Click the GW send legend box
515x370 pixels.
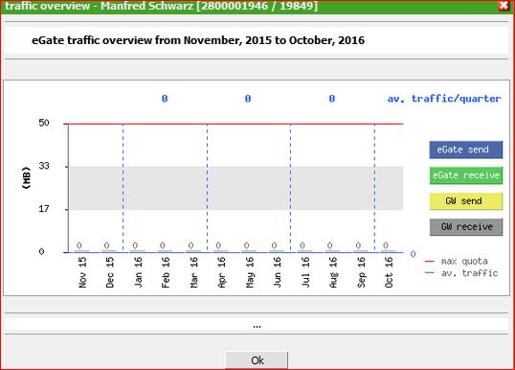pyautogui.click(x=466, y=201)
